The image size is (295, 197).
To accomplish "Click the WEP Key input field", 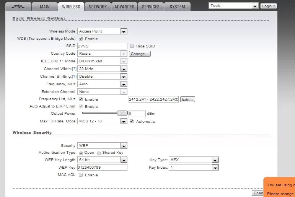I will (x=102, y=168).
